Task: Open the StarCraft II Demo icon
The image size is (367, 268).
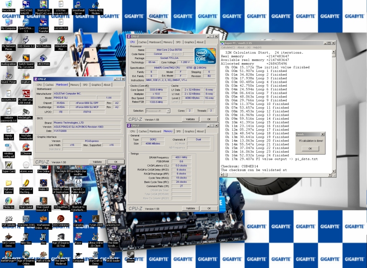Action: tap(95, 258)
